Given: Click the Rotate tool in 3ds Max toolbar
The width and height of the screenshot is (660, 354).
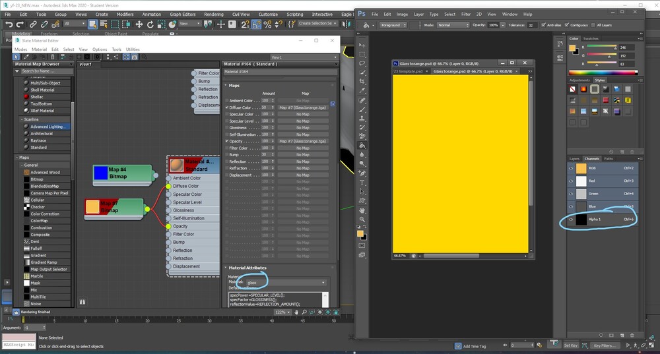Looking at the screenshot, I should [150, 24].
